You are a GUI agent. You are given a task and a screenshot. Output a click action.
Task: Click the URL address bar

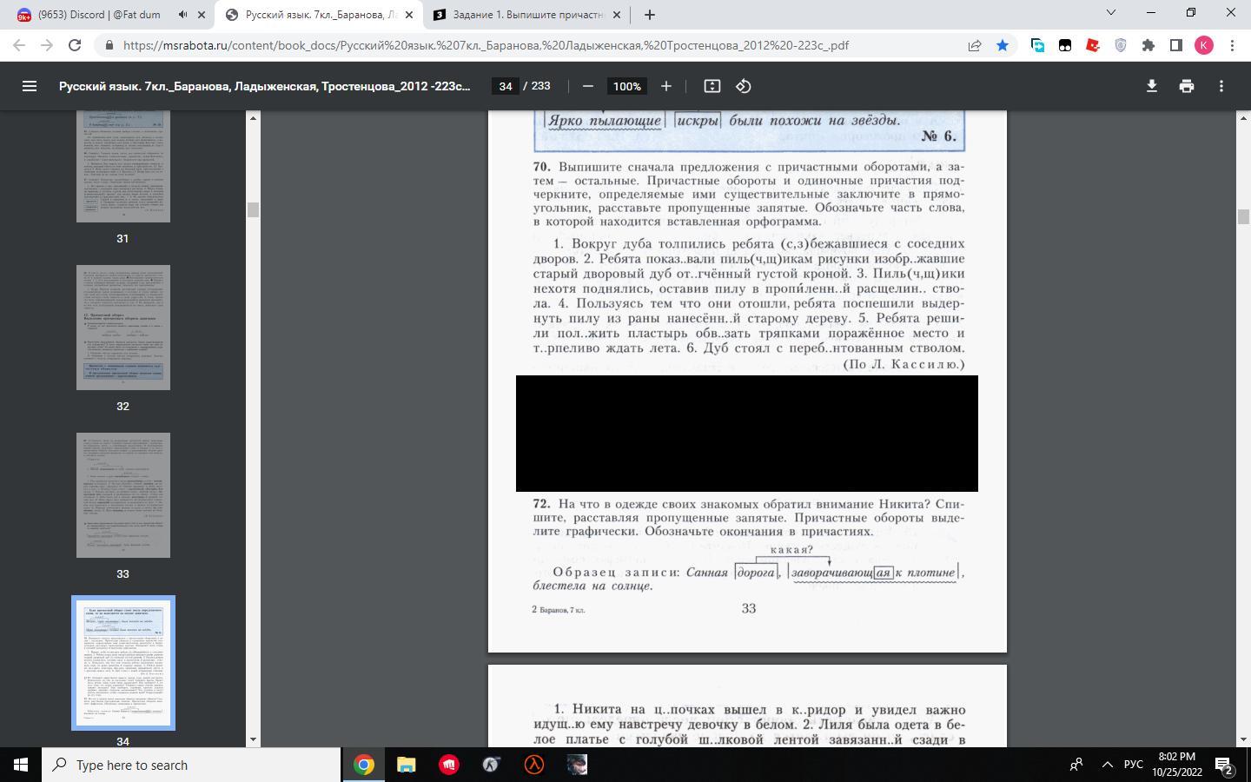[539, 45]
